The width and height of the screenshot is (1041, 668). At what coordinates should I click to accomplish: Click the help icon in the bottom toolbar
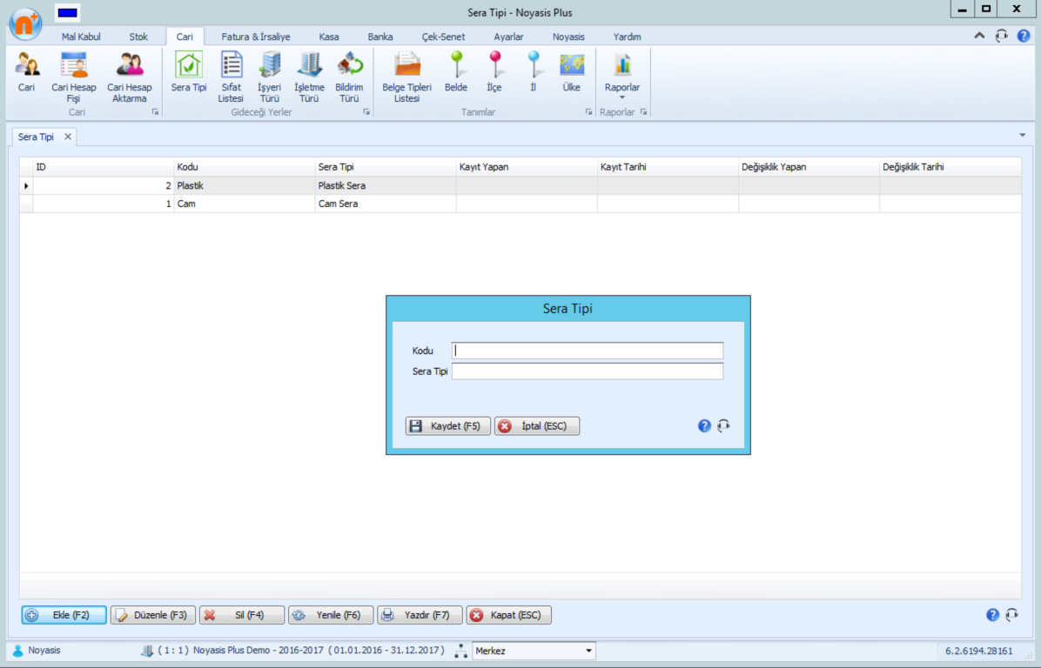[x=992, y=615]
